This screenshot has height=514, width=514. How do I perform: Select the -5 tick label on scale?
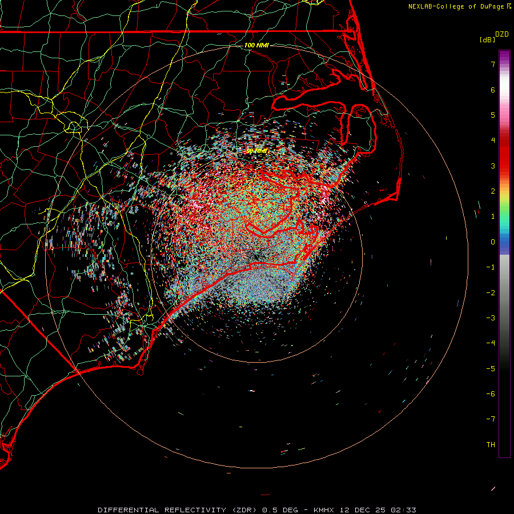[491, 369]
